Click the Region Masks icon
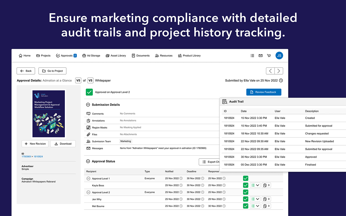 click(x=88, y=127)
